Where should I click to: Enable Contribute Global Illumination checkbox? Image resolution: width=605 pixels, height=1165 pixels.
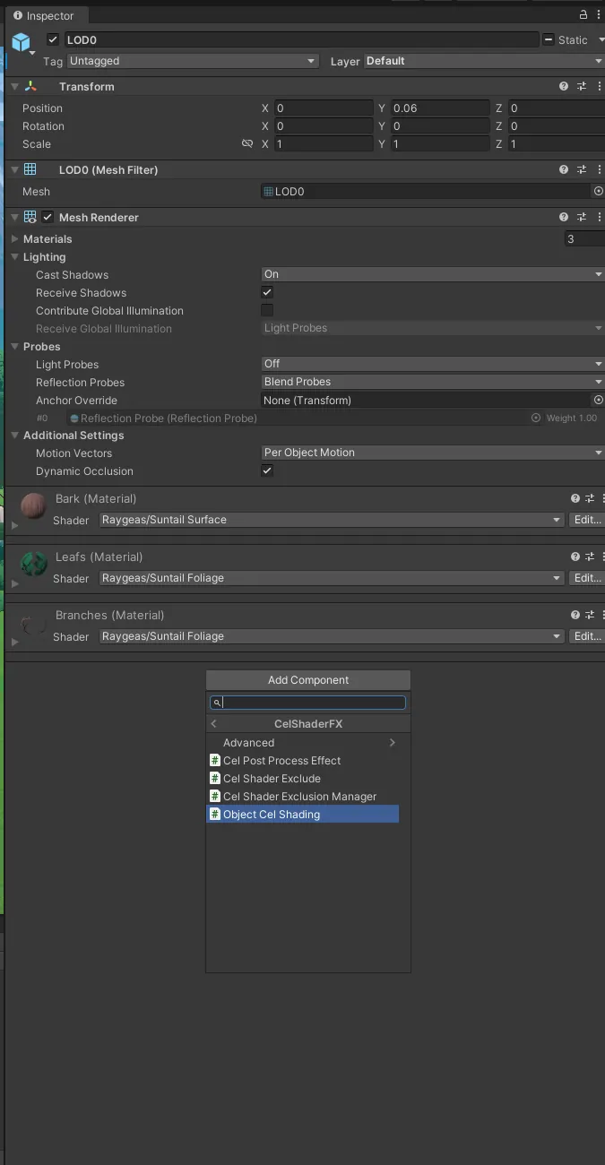(x=267, y=310)
